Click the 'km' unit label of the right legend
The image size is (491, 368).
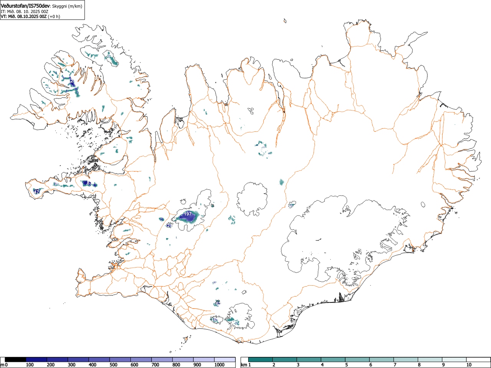click(x=244, y=365)
